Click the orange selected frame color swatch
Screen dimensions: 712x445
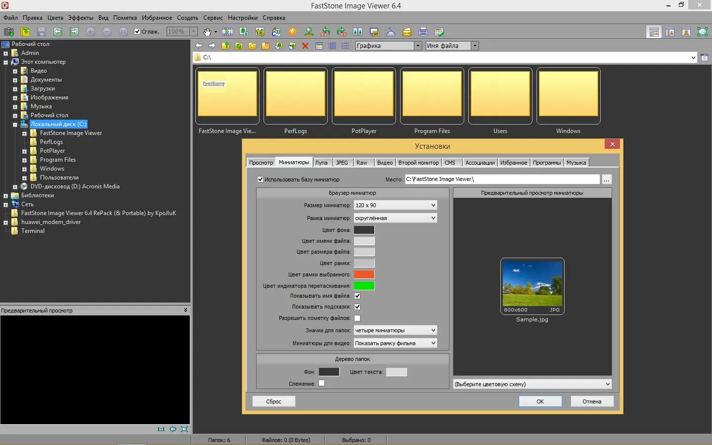click(x=364, y=274)
